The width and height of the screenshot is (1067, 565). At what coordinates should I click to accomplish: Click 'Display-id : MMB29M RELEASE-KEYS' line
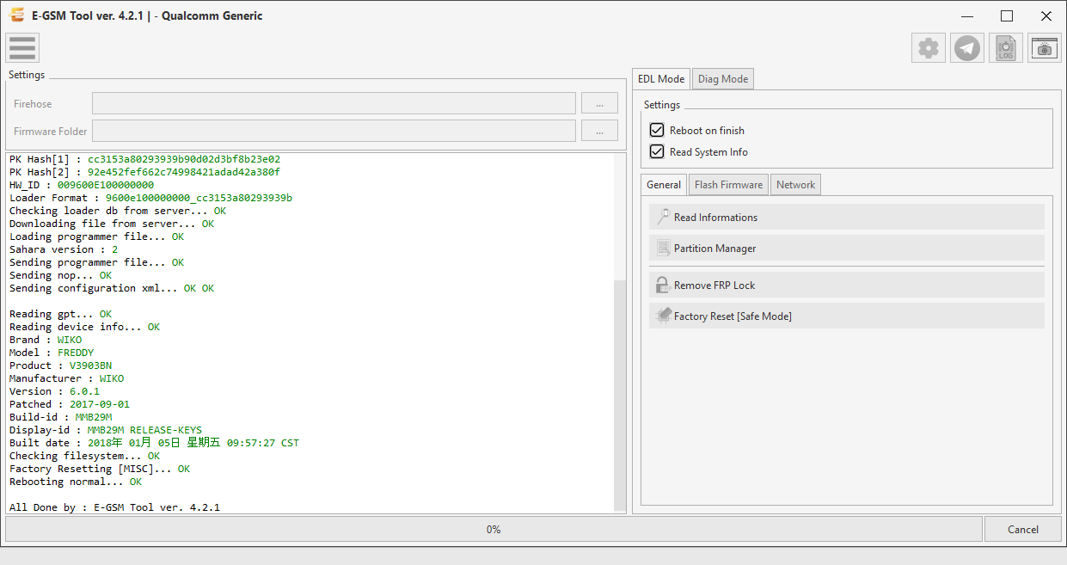point(106,430)
